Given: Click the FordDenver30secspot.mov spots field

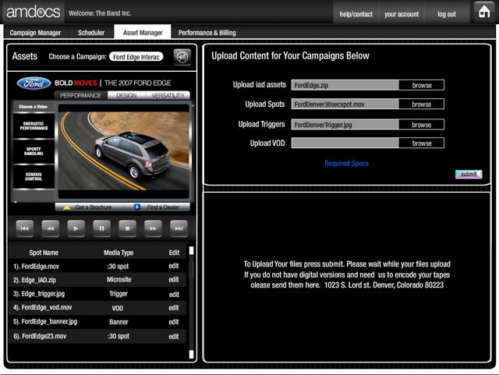Looking at the screenshot, I should [x=345, y=104].
